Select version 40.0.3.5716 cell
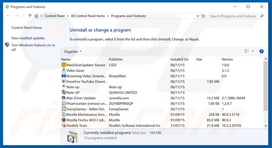The width and height of the screenshot is (272, 148). 230,115
